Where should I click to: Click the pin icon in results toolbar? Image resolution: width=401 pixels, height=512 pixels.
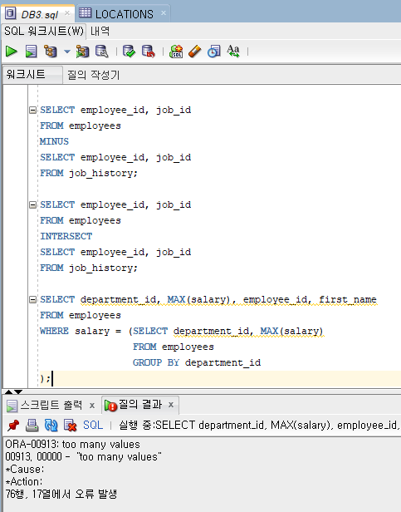[13, 426]
